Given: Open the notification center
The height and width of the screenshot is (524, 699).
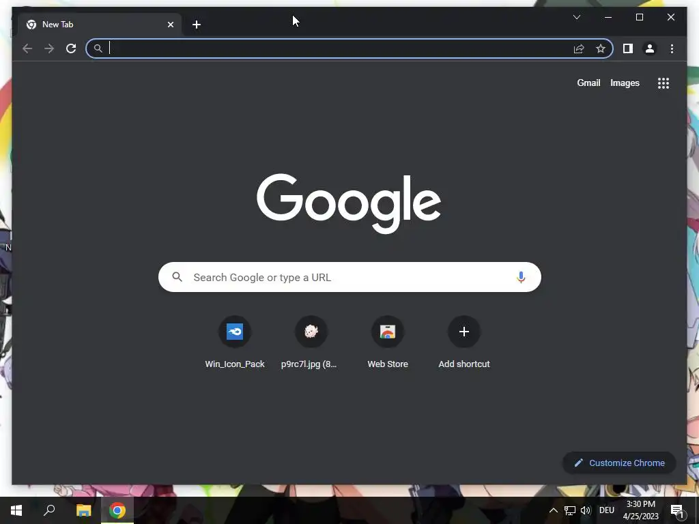Looking at the screenshot, I should pos(677,510).
